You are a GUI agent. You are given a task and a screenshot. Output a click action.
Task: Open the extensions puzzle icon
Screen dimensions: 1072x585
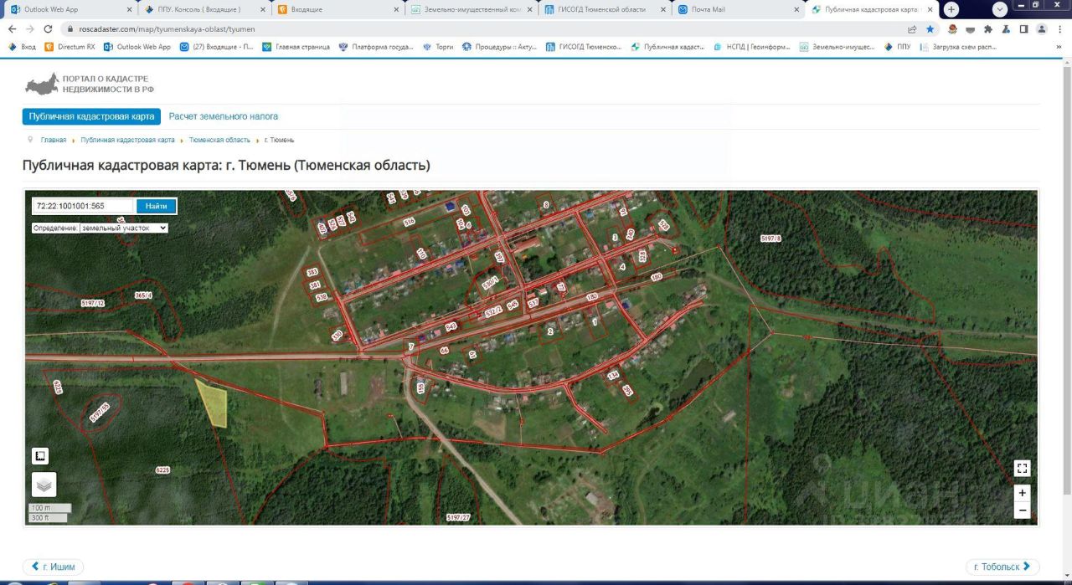tap(988, 28)
